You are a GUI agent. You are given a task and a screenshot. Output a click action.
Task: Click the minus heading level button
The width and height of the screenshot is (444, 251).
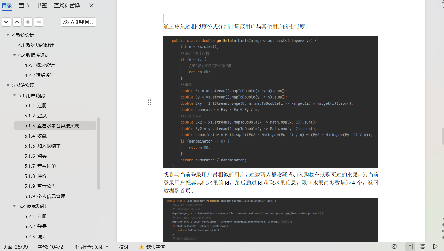(39, 22)
